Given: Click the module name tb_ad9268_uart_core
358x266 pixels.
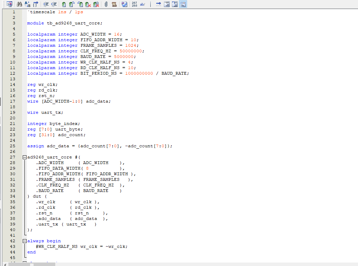Looking at the screenshot, I should coord(73,23).
